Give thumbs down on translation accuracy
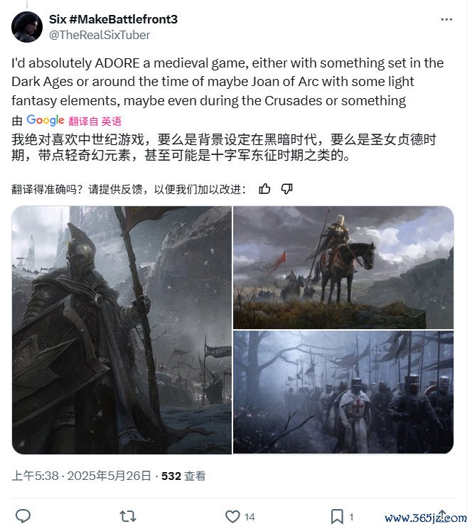 (286, 189)
